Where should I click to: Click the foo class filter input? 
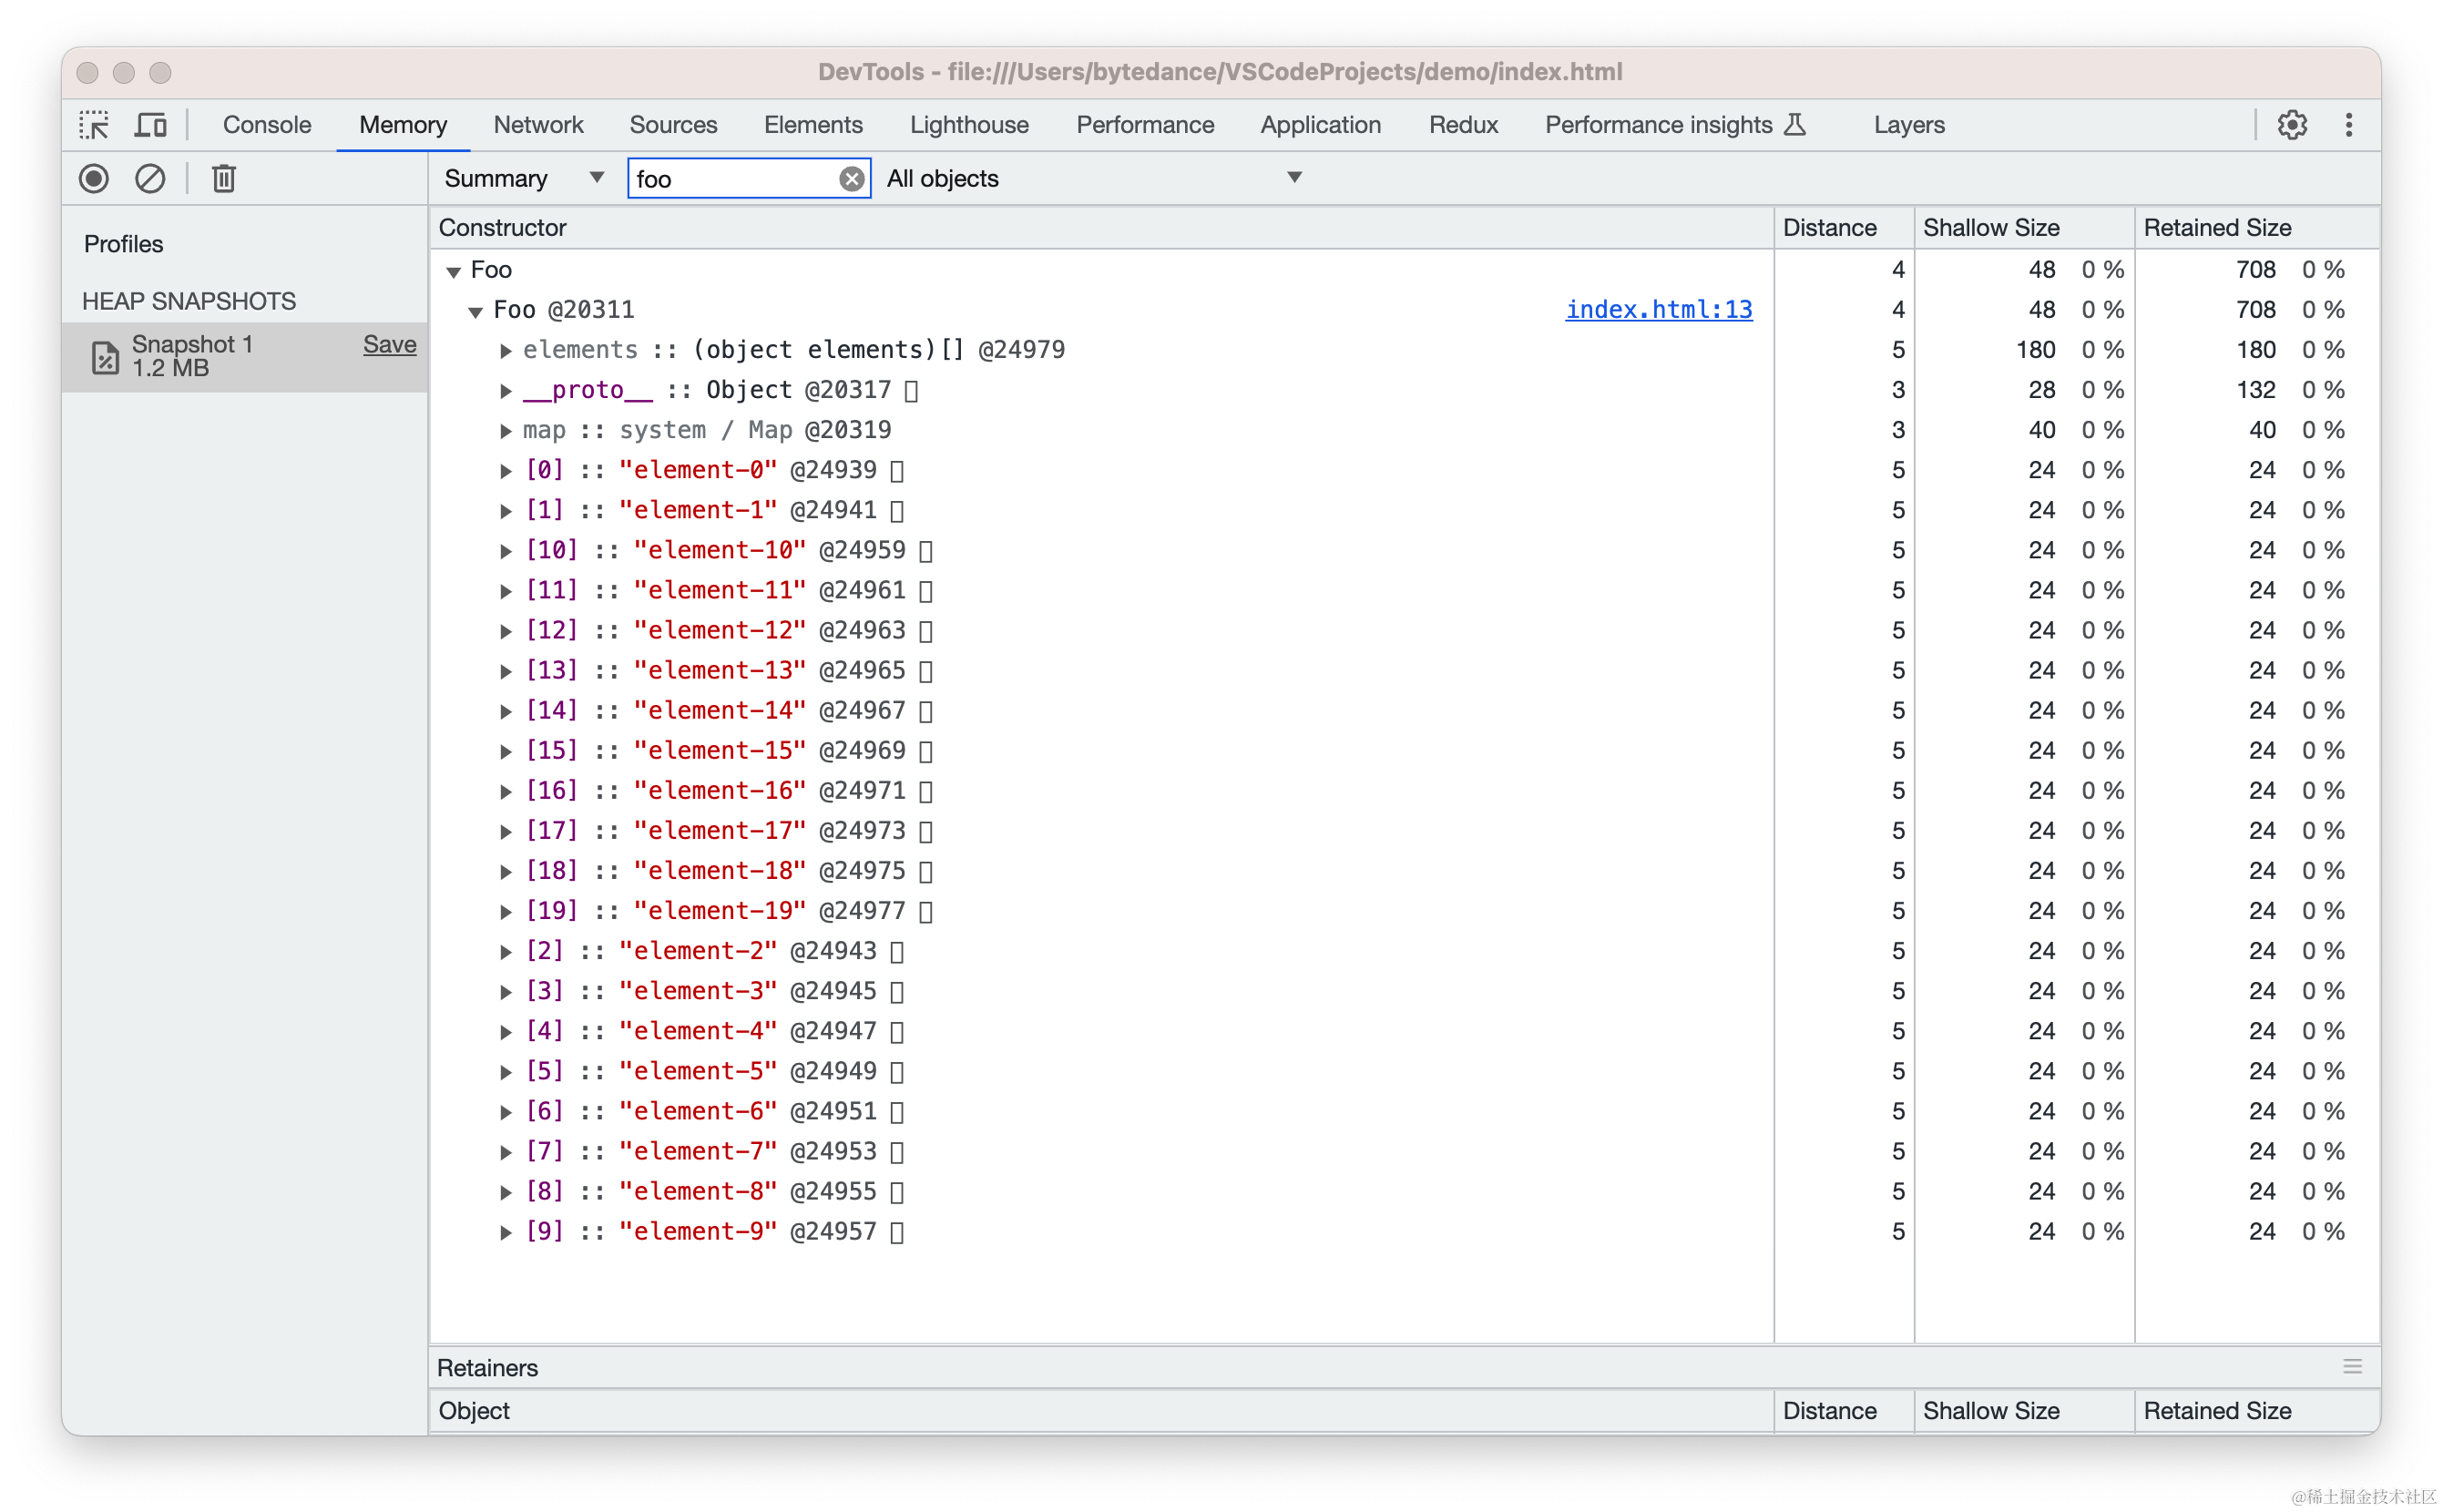[734, 179]
